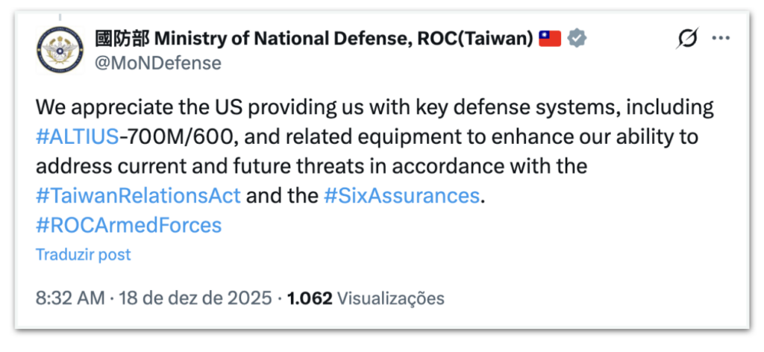Open the #SixAssurances hashtag
The image size is (764, 352).
[401, 195]
